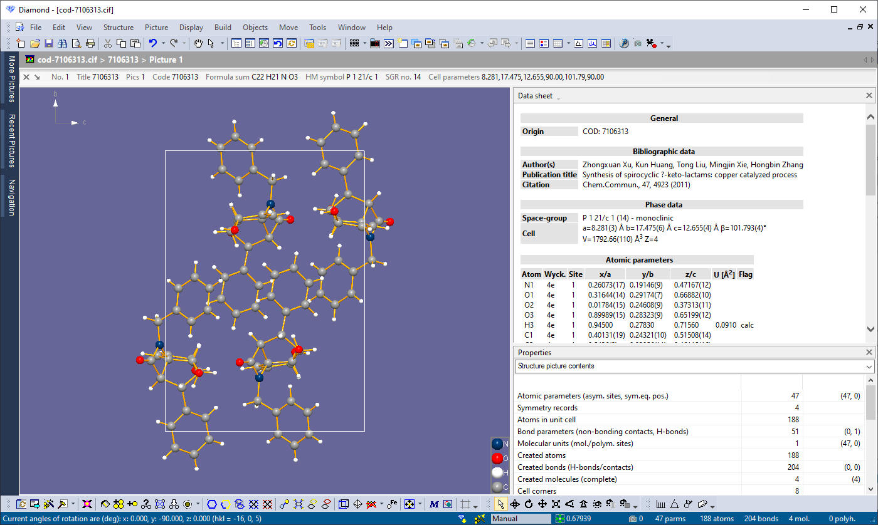Undo the last action

click(152, 43)
